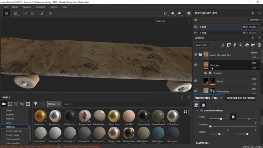
Task: Open the Viewport menu
Action: (x=40, y=7)
